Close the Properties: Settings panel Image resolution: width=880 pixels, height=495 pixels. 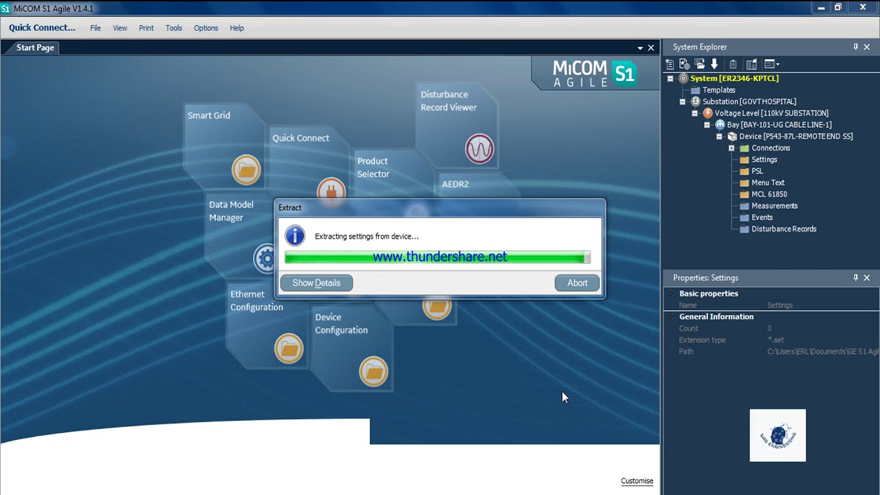(867, 278)
